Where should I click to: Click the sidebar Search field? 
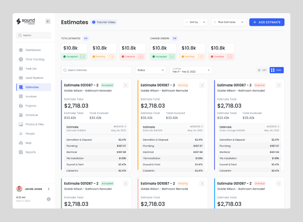[x=34, y=35]
